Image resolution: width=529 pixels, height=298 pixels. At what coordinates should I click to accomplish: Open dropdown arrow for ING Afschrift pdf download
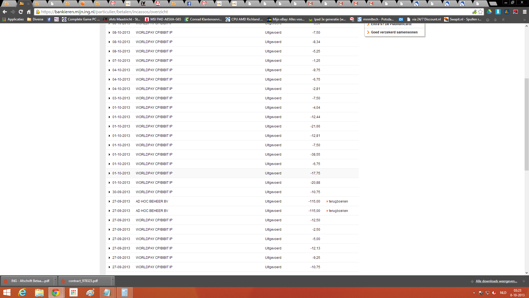[x=55, y=281]
